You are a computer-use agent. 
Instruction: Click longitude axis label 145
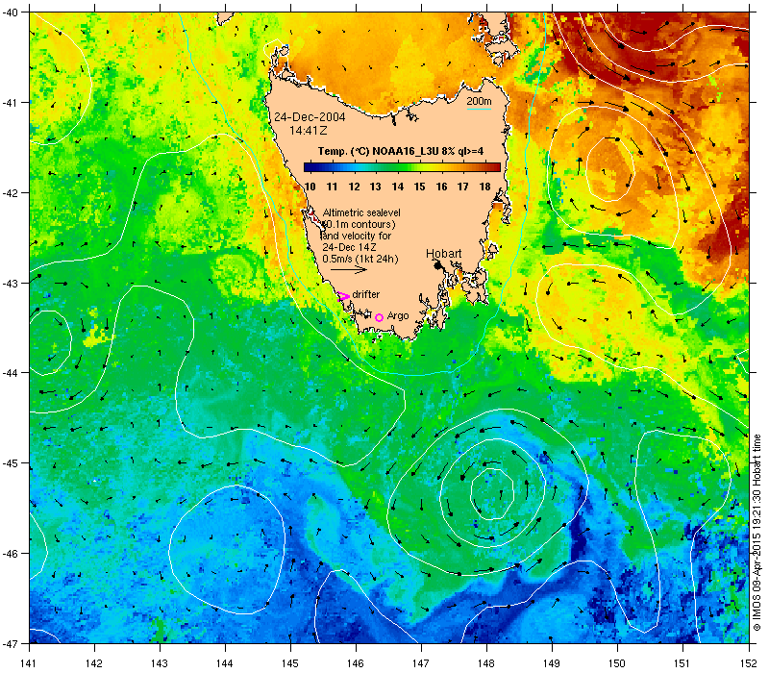pyautogui.click(x=290, y=663)
